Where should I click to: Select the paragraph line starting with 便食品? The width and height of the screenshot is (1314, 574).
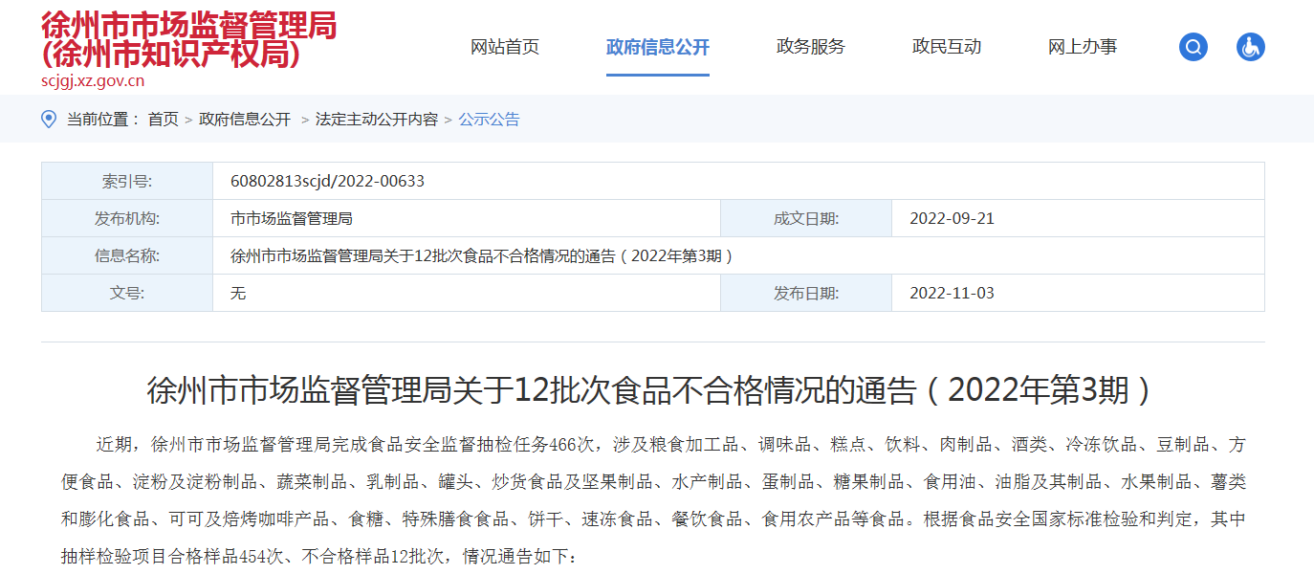pyautogui.click(x=653, y=481)
